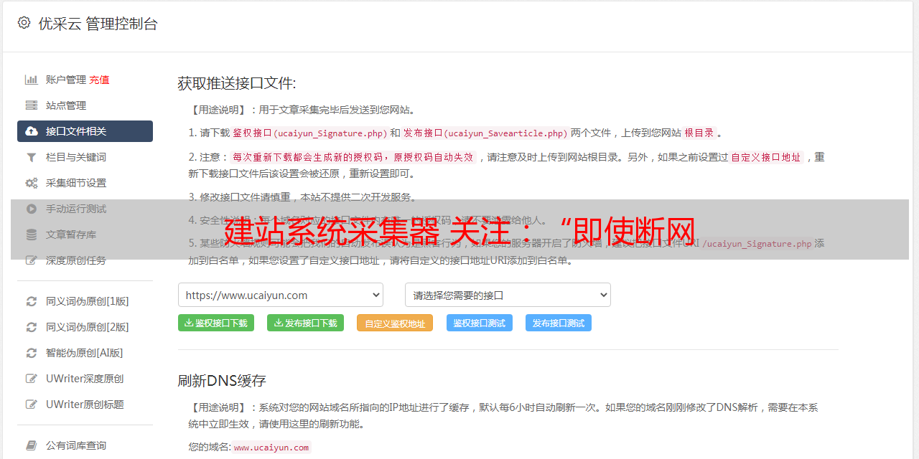Image resolution: width=919 pixels, height=459 pixels.
Task: Click the 刷新DNS缓存 heading
Action: [x=222, y=380]
